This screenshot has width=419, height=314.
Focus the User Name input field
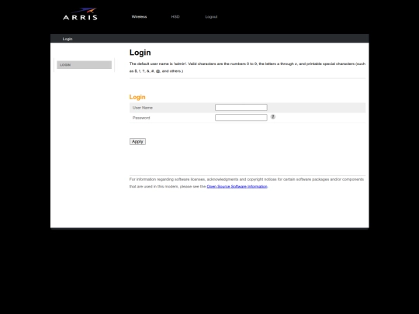coord(241,107)
